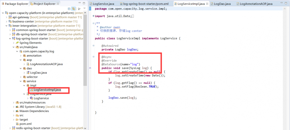The width and height of the screenshot is (290, 130).
Task: Minimize the editor area
Action: (x=282, y=3)
